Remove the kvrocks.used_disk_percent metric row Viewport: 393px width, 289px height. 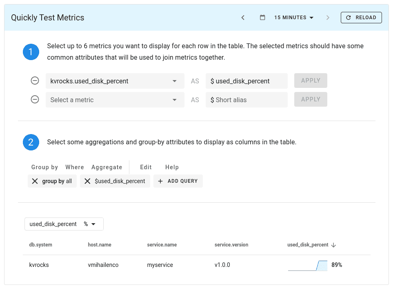click(35, 81)
